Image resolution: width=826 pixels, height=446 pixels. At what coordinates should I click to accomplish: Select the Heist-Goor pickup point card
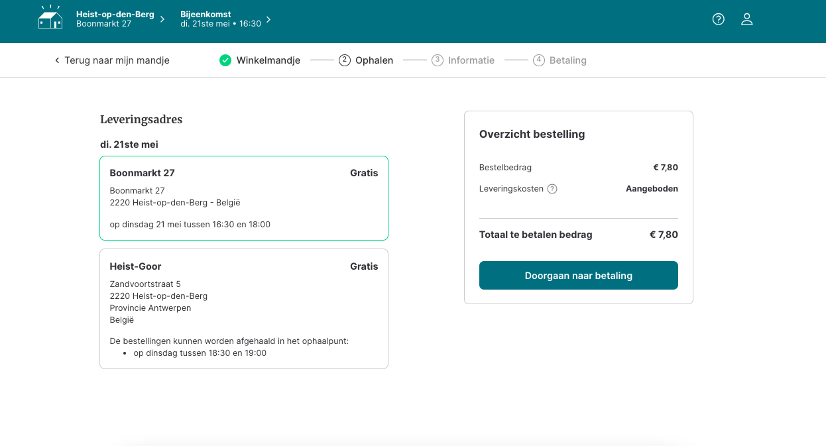tap(244, 309)
